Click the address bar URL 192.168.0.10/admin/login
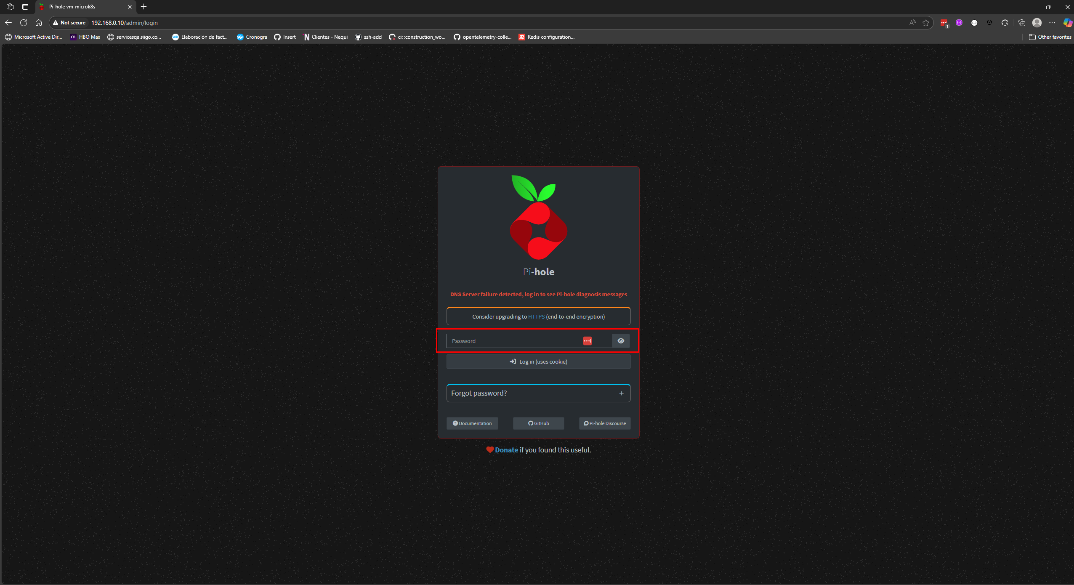Image resolution: width=1074 pixels, height=585 pixels. click(125, 23)
